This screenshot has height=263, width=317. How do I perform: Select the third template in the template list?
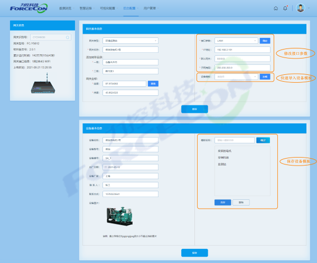222,164
